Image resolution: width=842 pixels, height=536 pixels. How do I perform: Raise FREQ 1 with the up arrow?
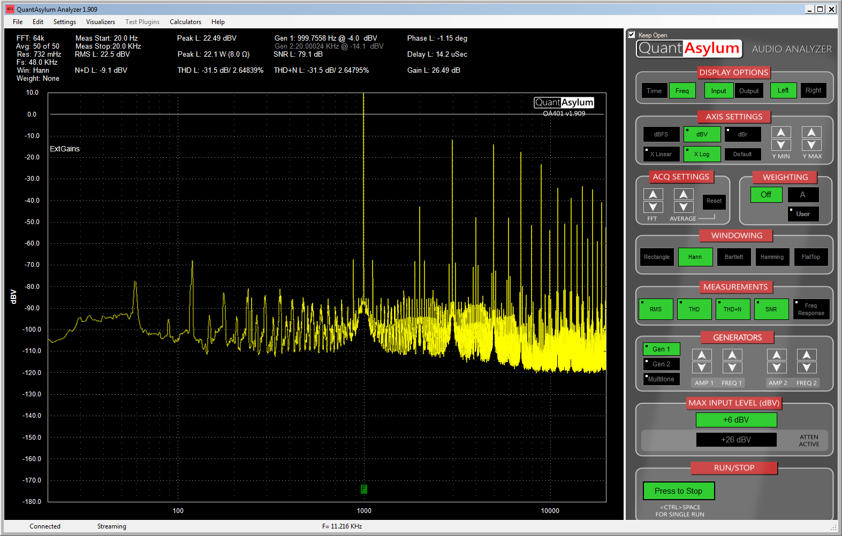(732, 355)
